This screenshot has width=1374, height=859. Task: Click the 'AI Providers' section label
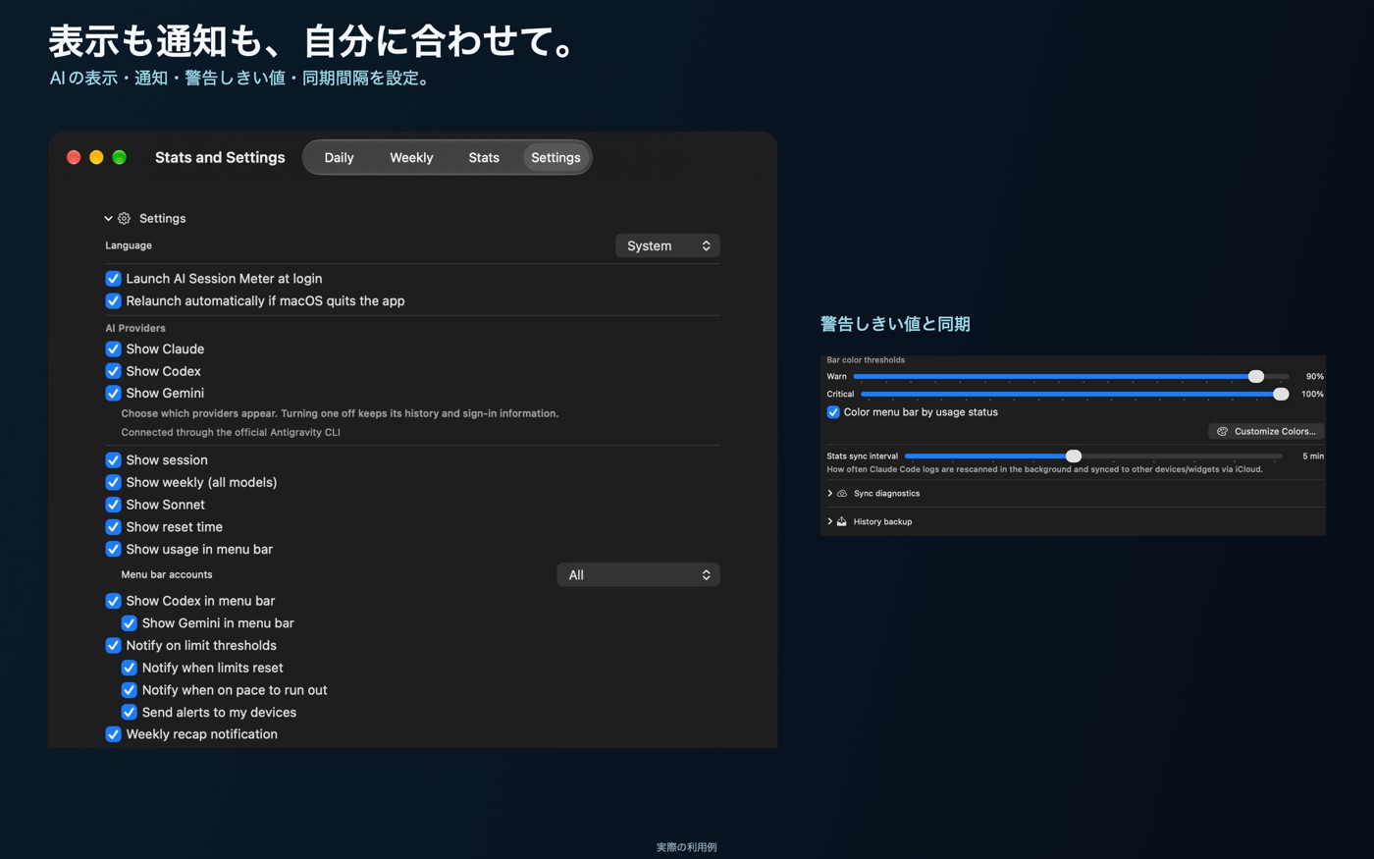coord(135,328)
